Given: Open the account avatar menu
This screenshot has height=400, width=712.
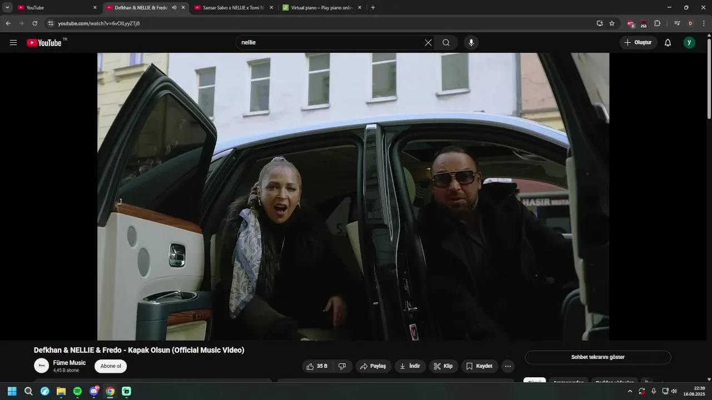Looking at the screenshot, I should pos(689,43).
